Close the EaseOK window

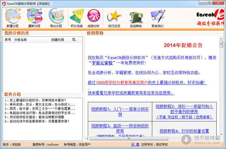[218, 3]
